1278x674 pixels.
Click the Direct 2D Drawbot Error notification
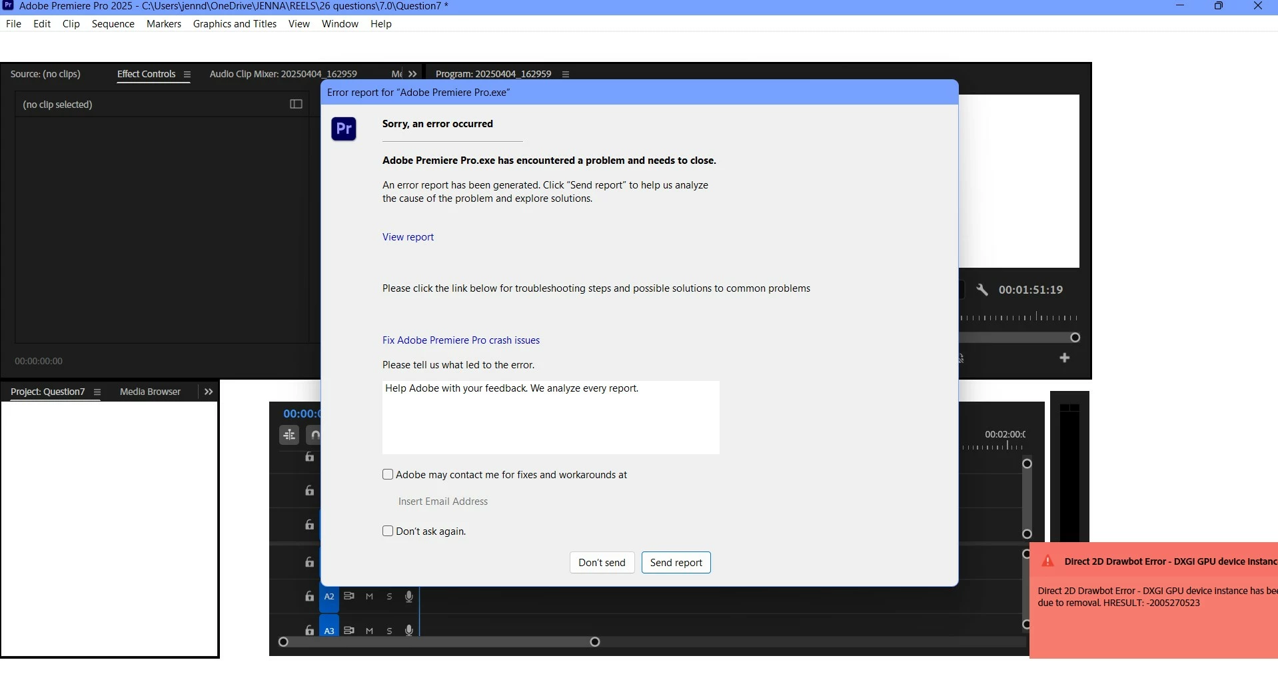pos(1153,600)
